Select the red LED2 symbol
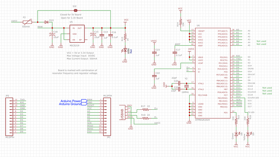This screenshot has width=279, height=157. point(125,50)
